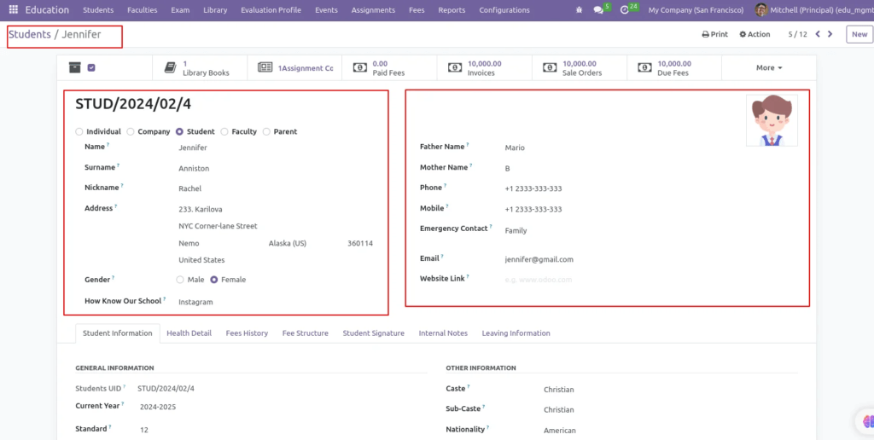This screenshot has width=874, height=440.
Task: Toggle the checkbox beside archive icon
Action: pos(91,67)
